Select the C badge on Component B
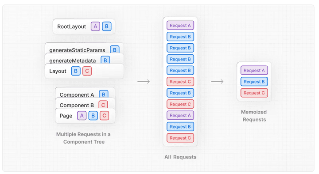Viewport: 319px width, 174px height. pyautogui.click(x=103, y=105)
